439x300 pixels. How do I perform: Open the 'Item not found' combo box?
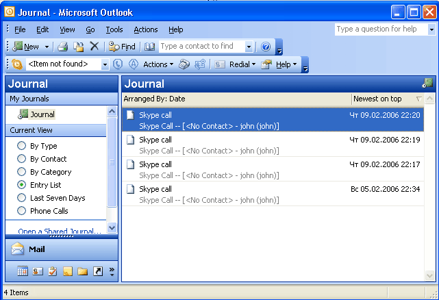(68, 64)
